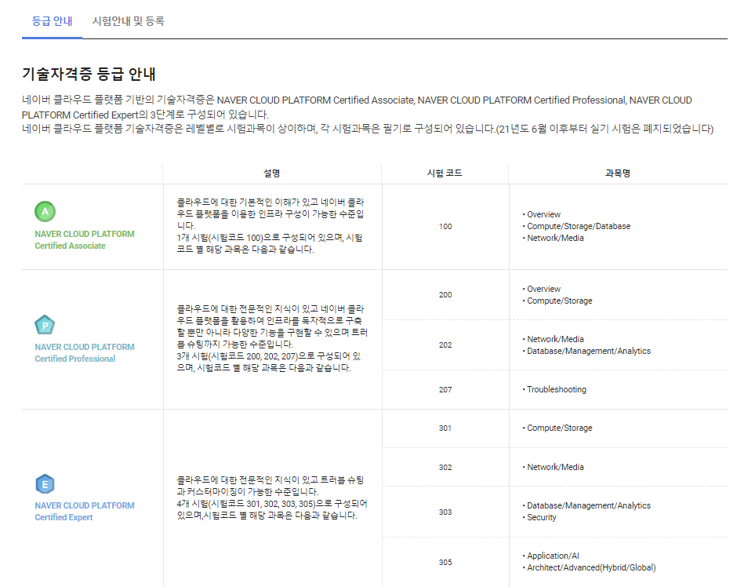Click 'Database/Management/Analytics' in code 202 row
The height and width of the screenshot is (587, 737).
[x=589, y=351]
